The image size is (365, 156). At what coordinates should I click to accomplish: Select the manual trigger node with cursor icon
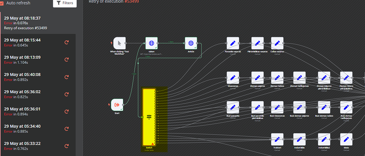pyautogui.click(x=119, y=43)
